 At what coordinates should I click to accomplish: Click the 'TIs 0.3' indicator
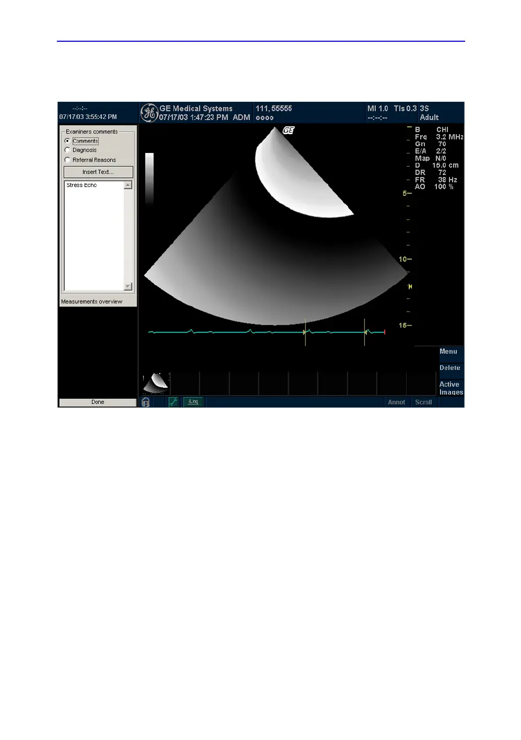(405, 109)
